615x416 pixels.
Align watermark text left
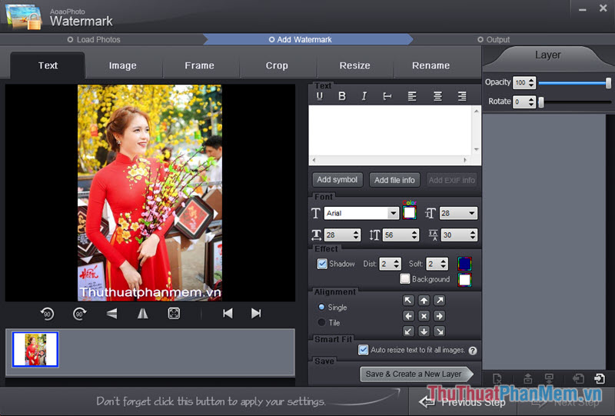tap(412, 96)
